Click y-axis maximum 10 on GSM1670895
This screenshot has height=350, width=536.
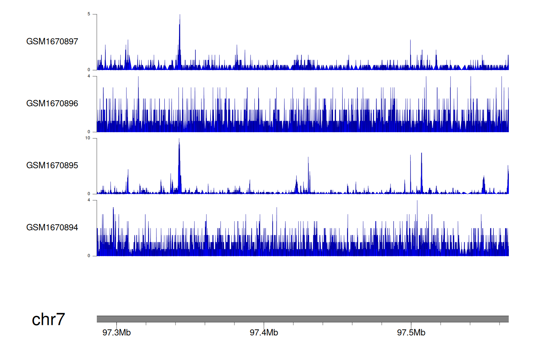pyautogui.click(x=88, y=138)
